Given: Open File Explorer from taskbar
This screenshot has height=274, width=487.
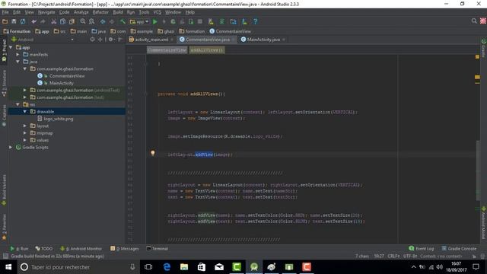Looking at the screenshot, I should (x=184, y=267).
